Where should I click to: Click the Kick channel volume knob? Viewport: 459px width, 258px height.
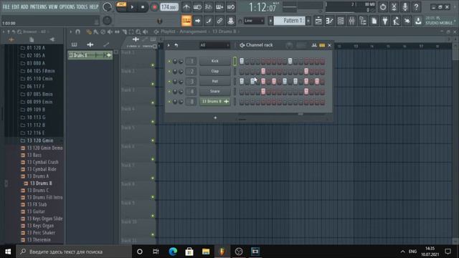(181, 61)
